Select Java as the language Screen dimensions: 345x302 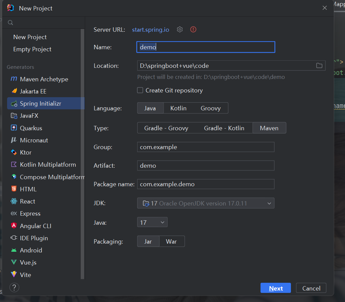point(150,108)
